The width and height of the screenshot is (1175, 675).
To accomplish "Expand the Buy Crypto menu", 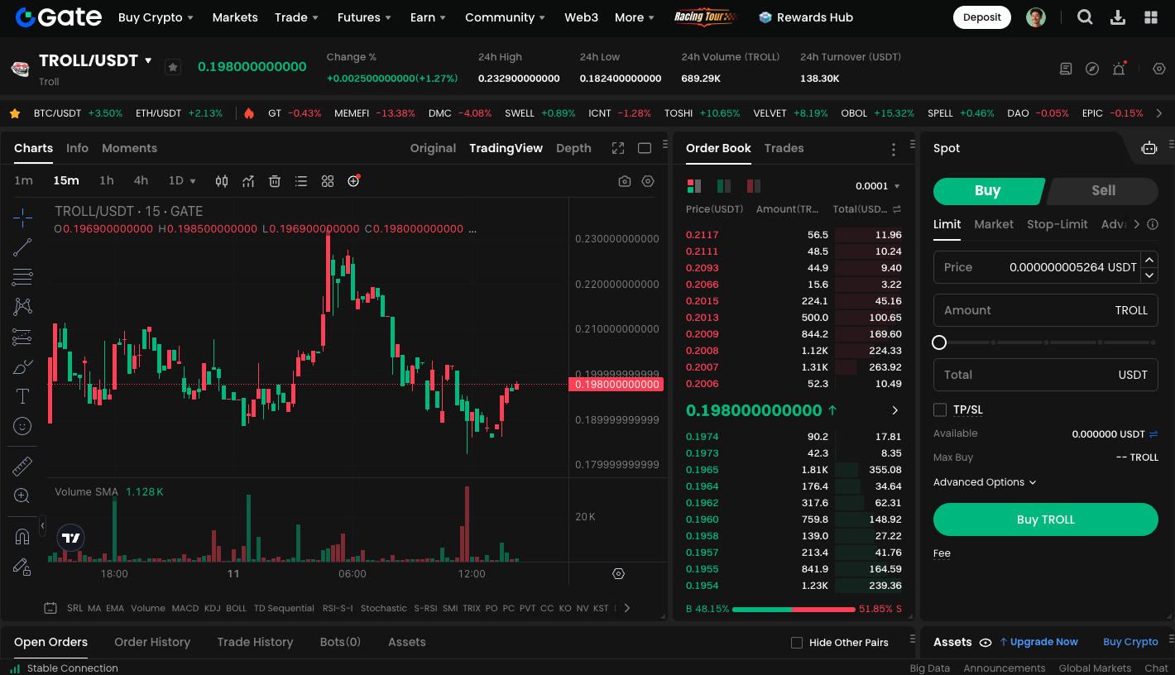I will click(x=156, y=17).
